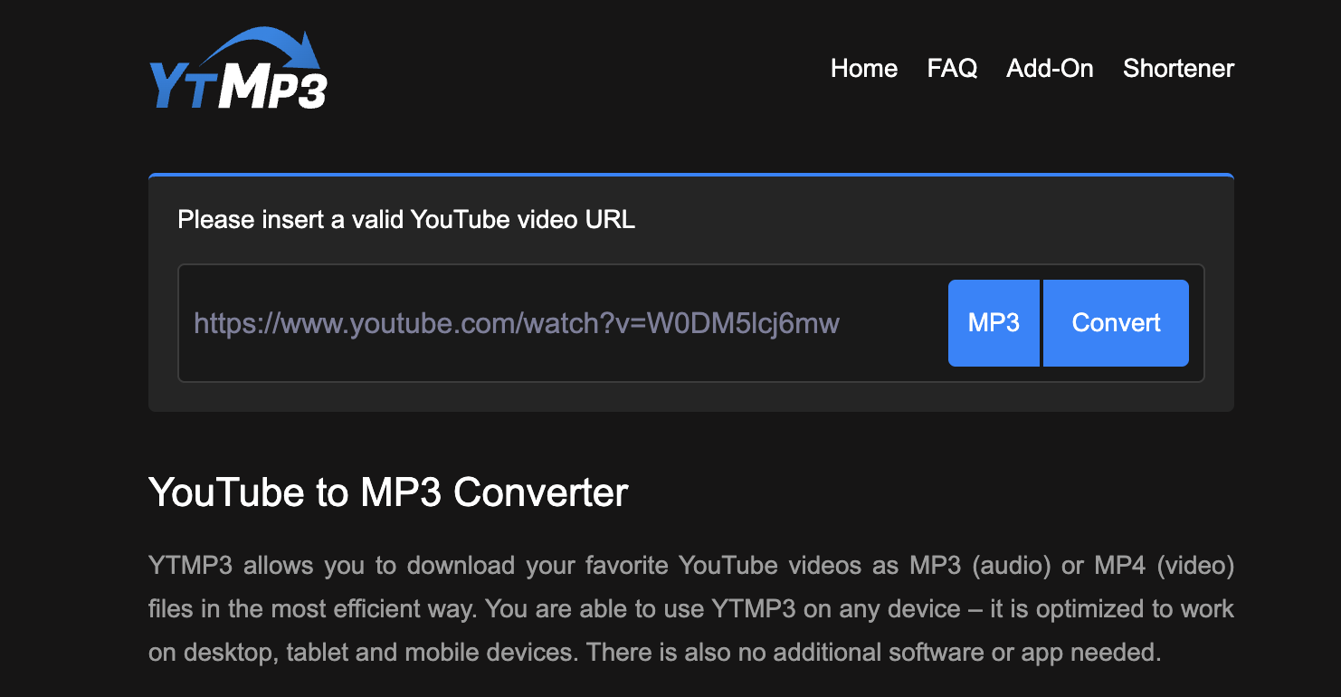Open the Home page link
The height and width of the screenshot is (697, 1341).
(x=864, y=69)
